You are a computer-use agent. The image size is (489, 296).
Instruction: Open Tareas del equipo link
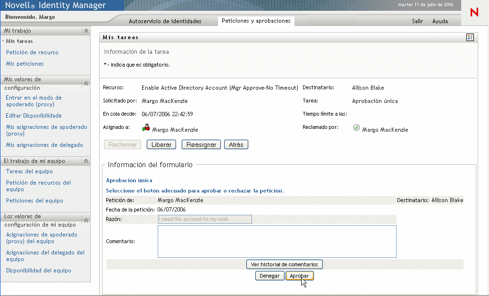pyautogui.click(x=29, y=171)
